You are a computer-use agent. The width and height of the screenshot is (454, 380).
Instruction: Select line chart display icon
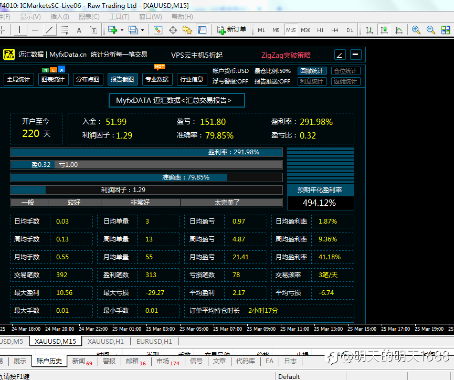399,30
